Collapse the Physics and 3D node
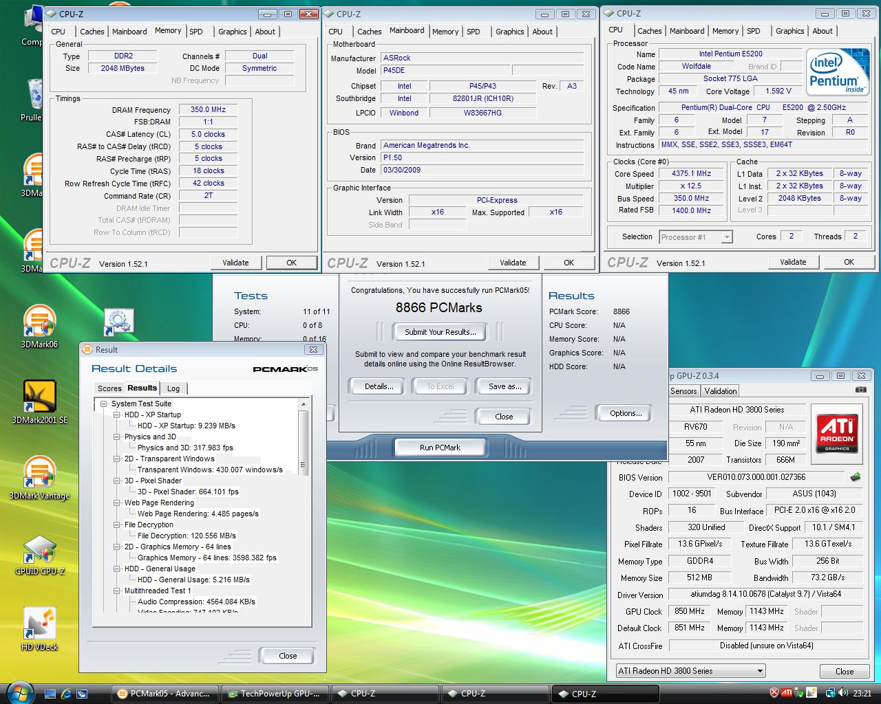This screenshot has width=881, height=704. (x=116, y=437)
